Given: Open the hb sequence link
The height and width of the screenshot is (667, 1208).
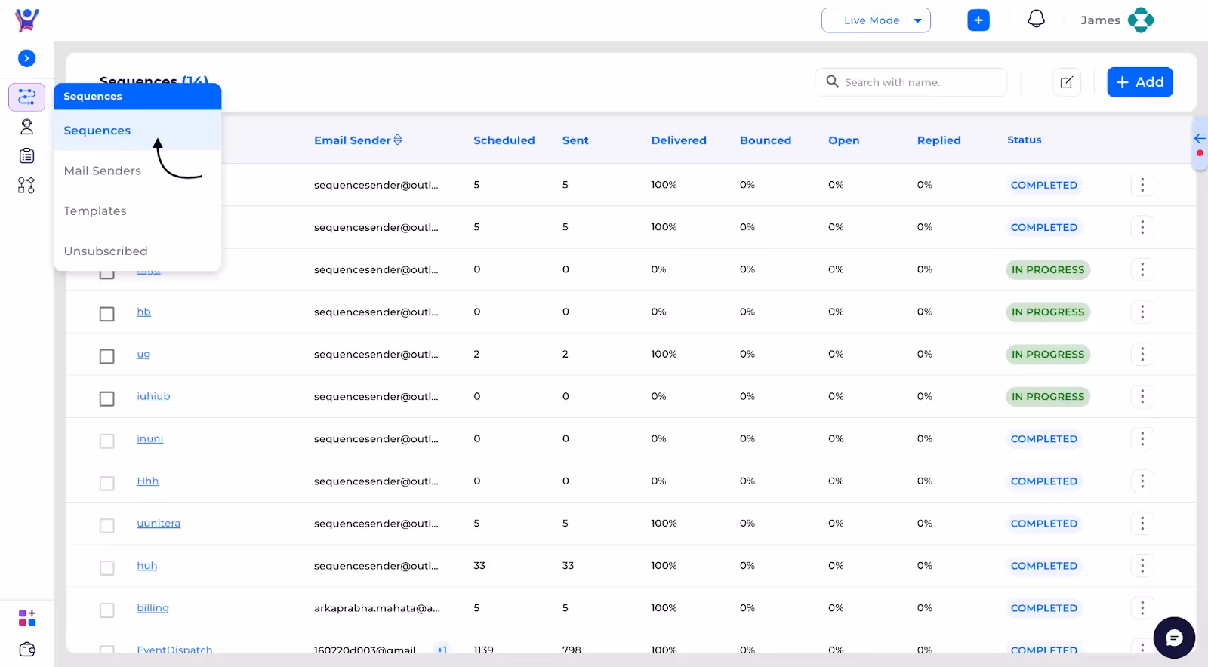Looking at the screenshot, I should pyautogui.click(x=143, y=312).
